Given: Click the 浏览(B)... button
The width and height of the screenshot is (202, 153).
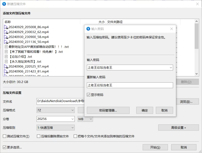Looking at the screenshot, I should 186,101.
